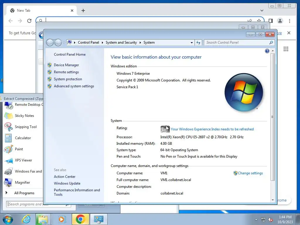Expand the arrow after Control Panel breadcrumb
Image resolution: width=300 pixels, height=225 pixels.
point(102,43)
